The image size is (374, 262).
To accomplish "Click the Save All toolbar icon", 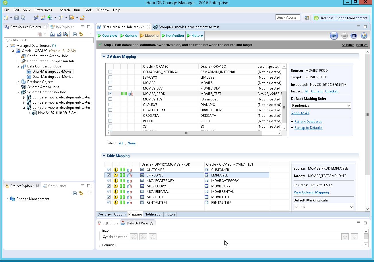I will 23,18.
